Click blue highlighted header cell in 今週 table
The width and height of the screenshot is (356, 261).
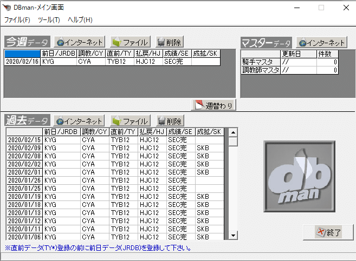coord(22,53)
